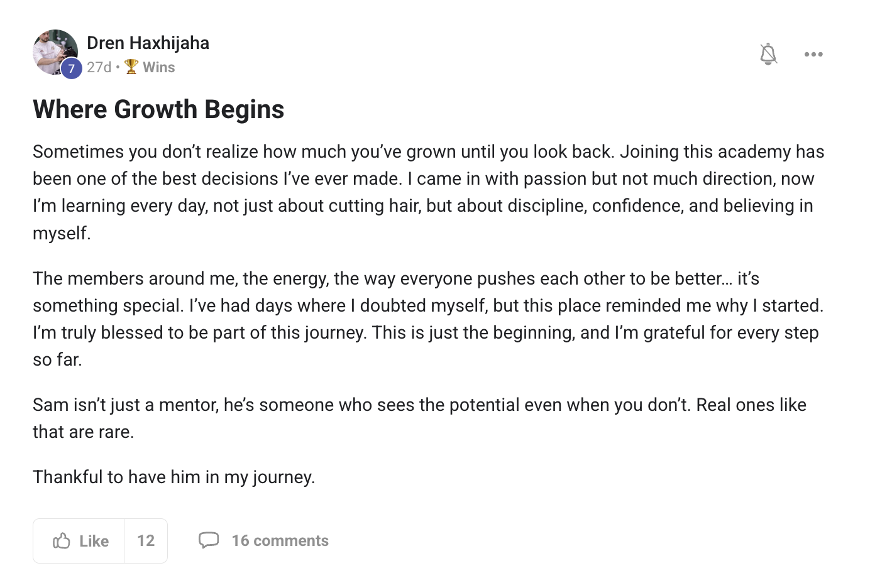Open the Dren Haxhijaha author name link

pos(148,43)
